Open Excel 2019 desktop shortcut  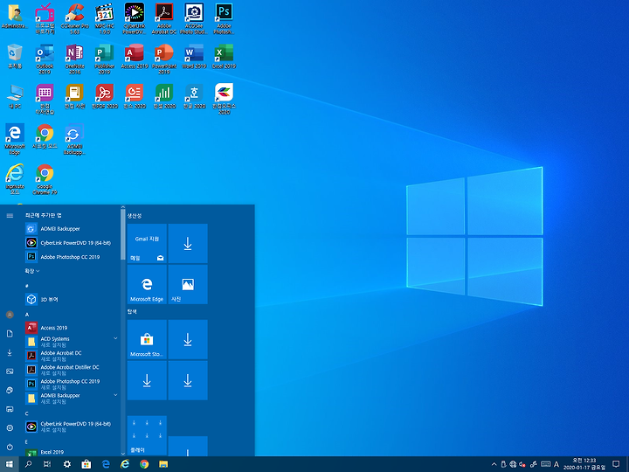(224, 56)
